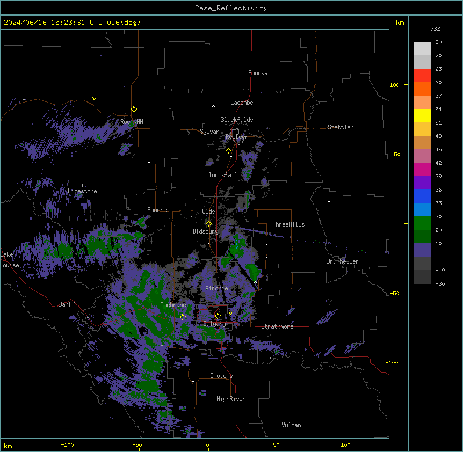Select the magenta 39–42 dBZ legend swatch
This screenshot has height=452, width=463.
point(422,170)
